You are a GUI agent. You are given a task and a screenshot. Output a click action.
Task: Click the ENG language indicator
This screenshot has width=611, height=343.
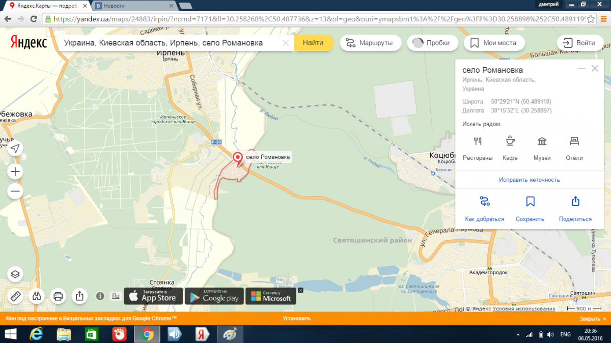coord(565,334)
